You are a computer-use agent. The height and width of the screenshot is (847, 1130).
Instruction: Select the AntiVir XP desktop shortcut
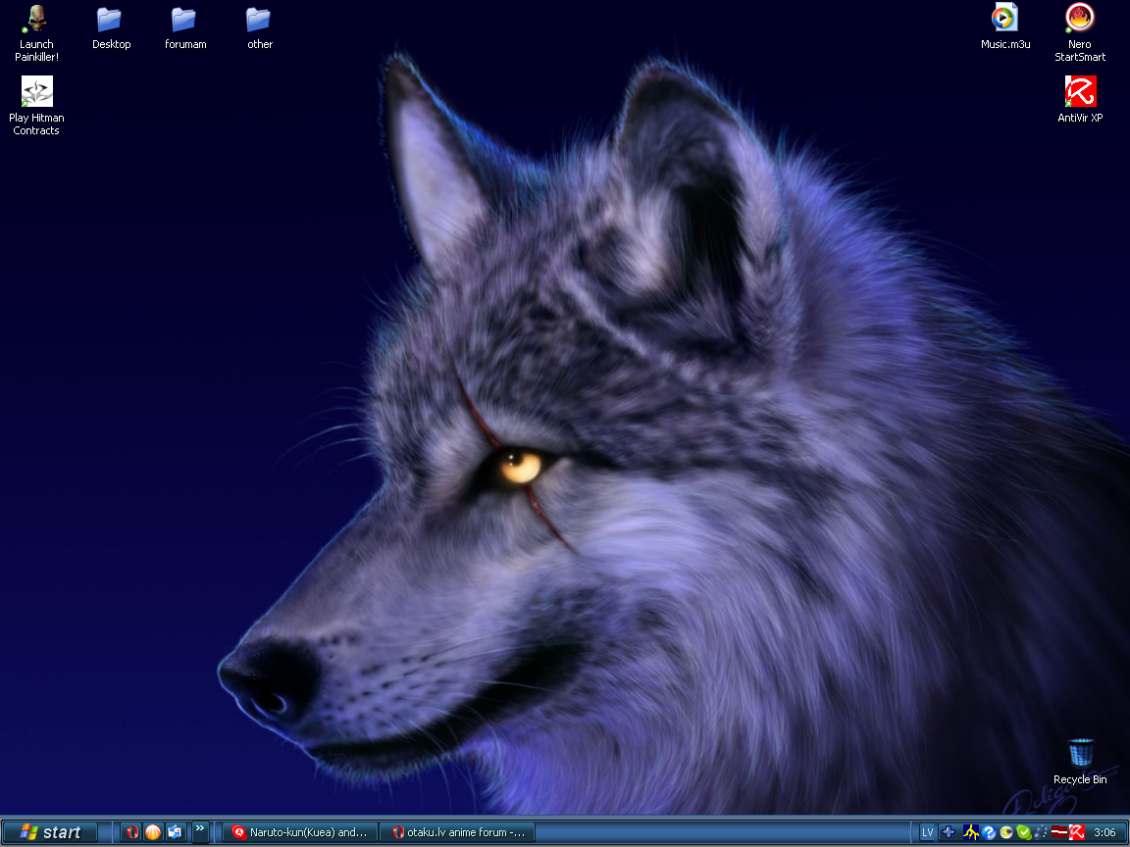tap(1080, 99)
